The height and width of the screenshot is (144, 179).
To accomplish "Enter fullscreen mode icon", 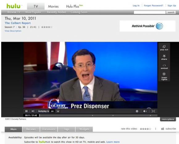I will pyautogui.click(x=153, y=111).
